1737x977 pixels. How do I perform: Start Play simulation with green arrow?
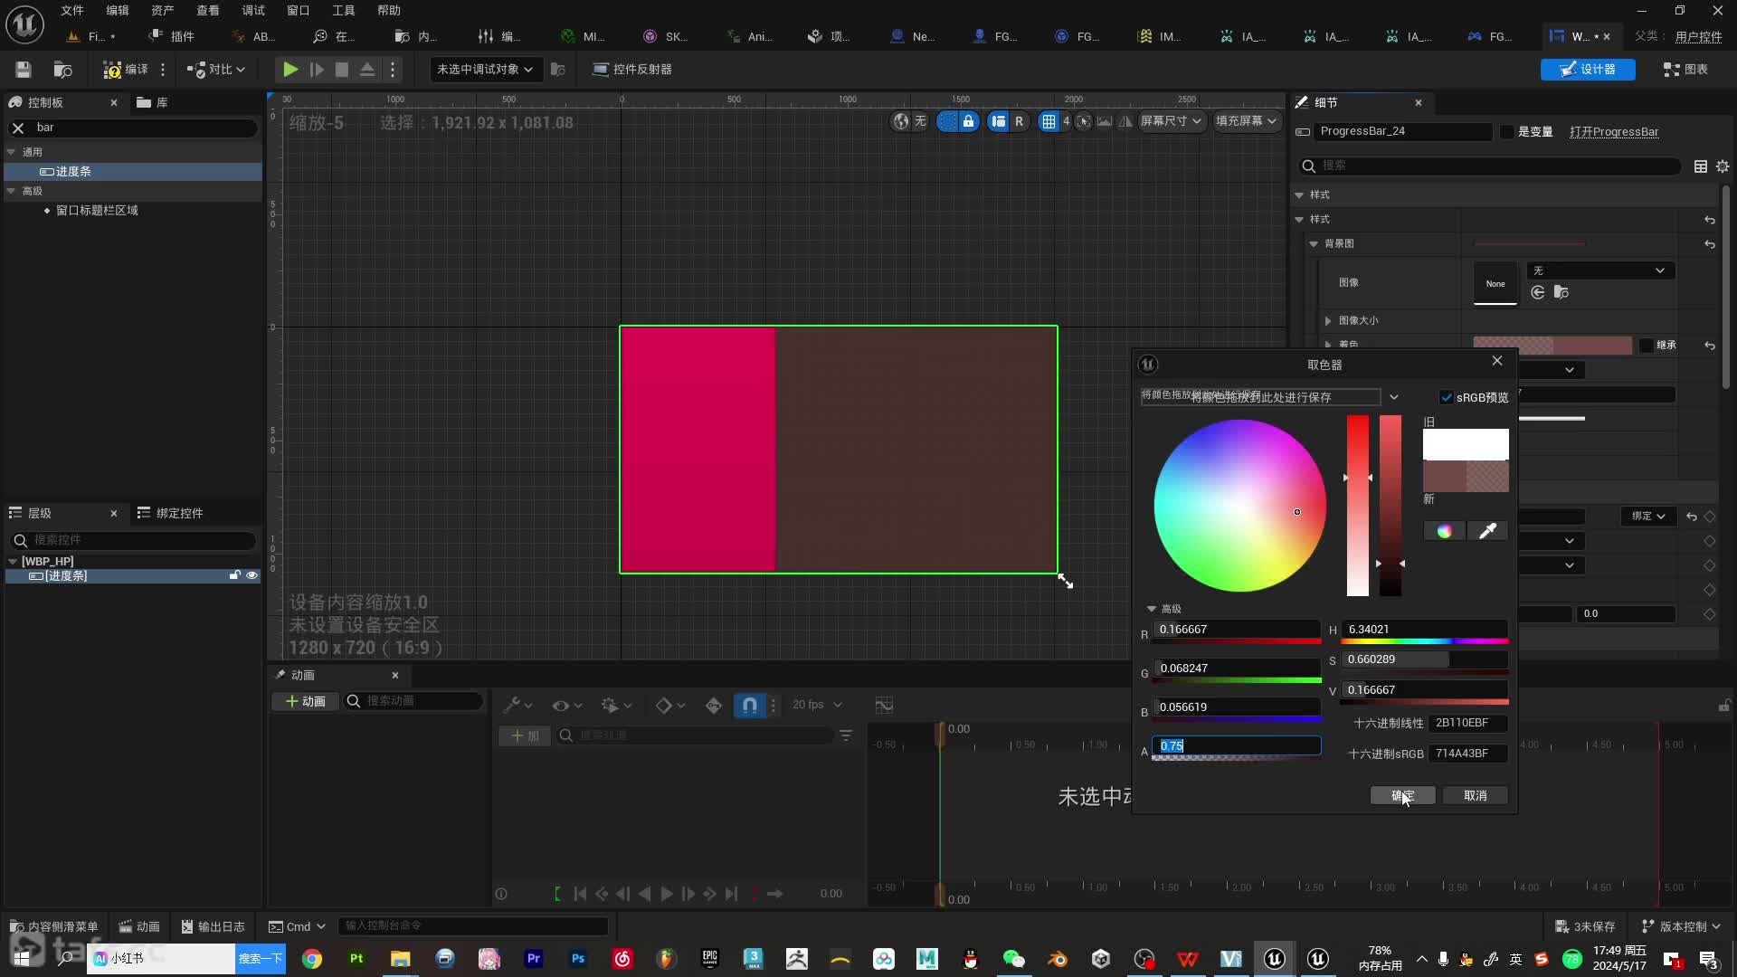(x=290, y=70)
